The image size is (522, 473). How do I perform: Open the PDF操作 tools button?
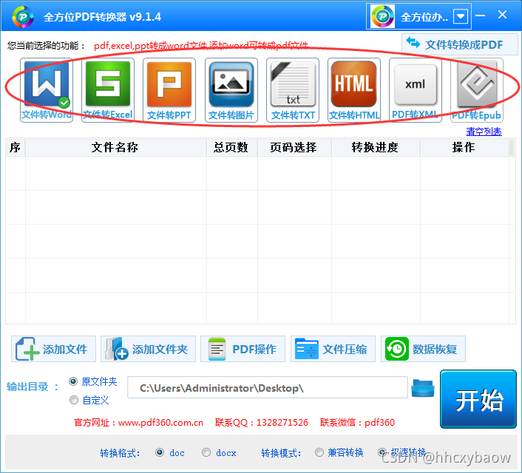243,349
